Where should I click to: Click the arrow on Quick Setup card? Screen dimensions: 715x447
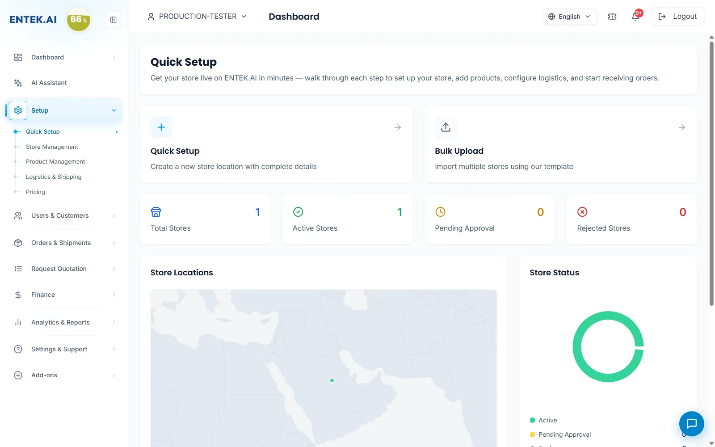click(x=398, y=127)
